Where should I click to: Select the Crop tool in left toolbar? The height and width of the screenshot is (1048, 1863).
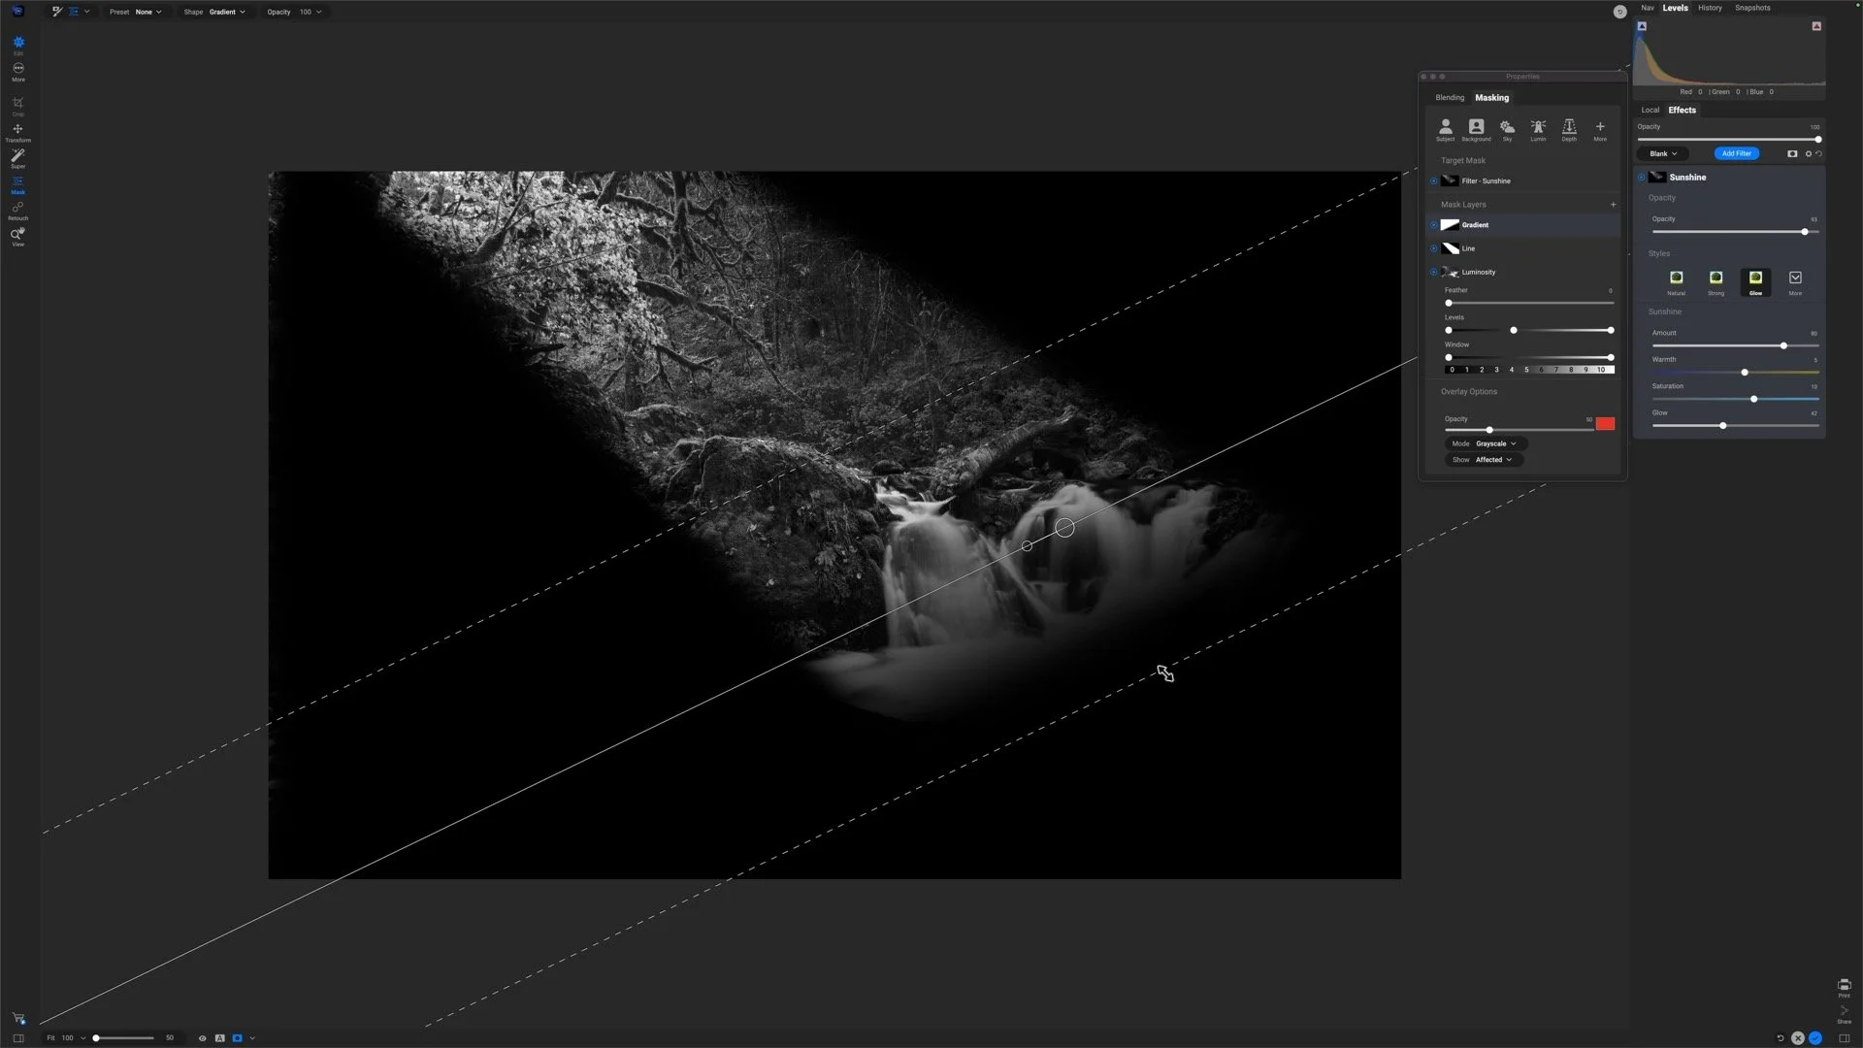pos(17,105)
